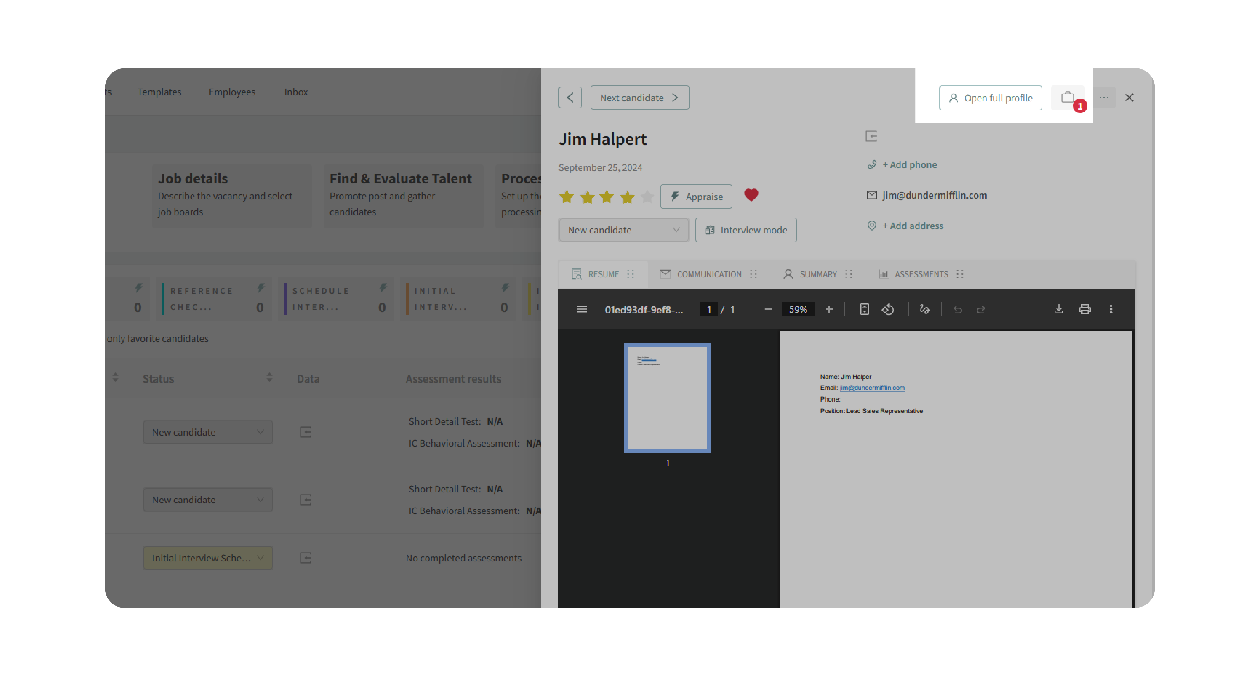
Task: Open the PDF viewer vertical dots menu
Action: (x=1111, y=309)
